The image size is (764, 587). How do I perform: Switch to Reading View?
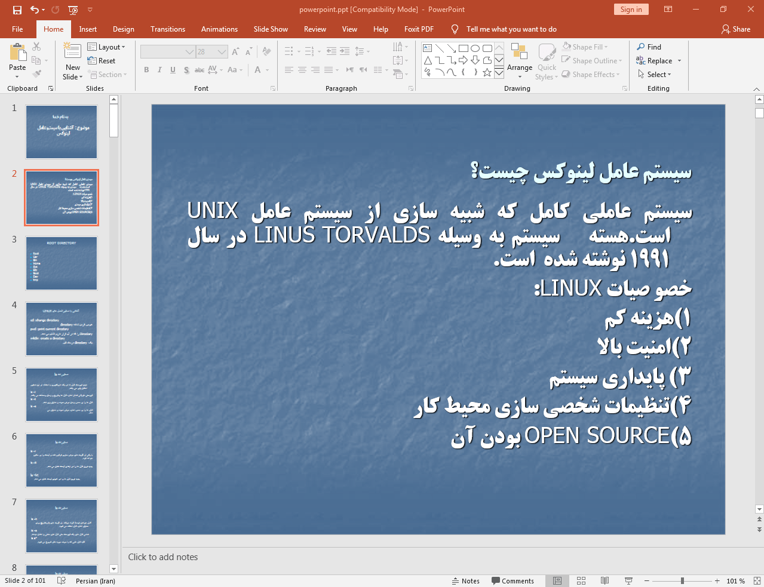[605, 581]
